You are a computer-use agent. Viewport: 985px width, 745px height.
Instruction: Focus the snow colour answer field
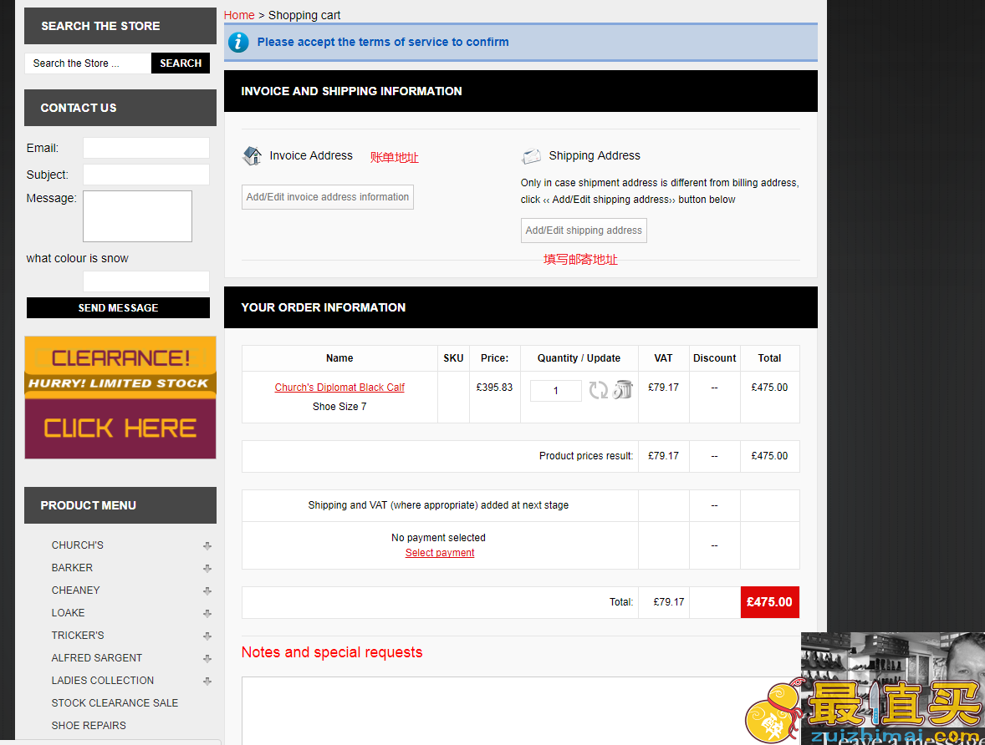(x=146, y=281)
